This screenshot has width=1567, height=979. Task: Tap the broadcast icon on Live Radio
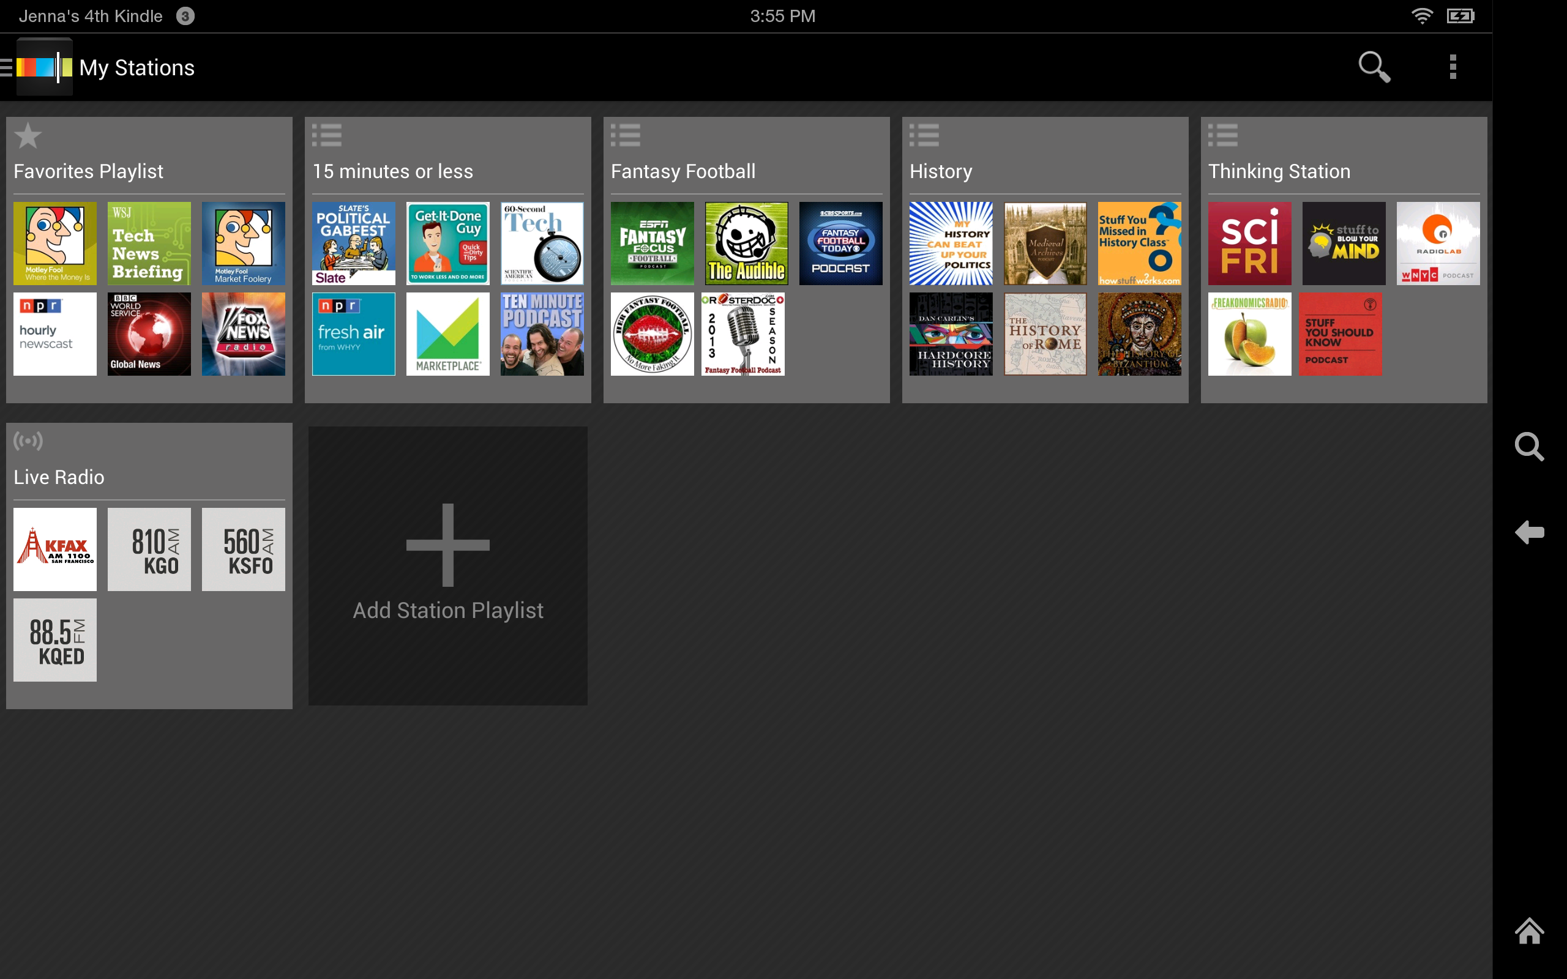(28, 441)
